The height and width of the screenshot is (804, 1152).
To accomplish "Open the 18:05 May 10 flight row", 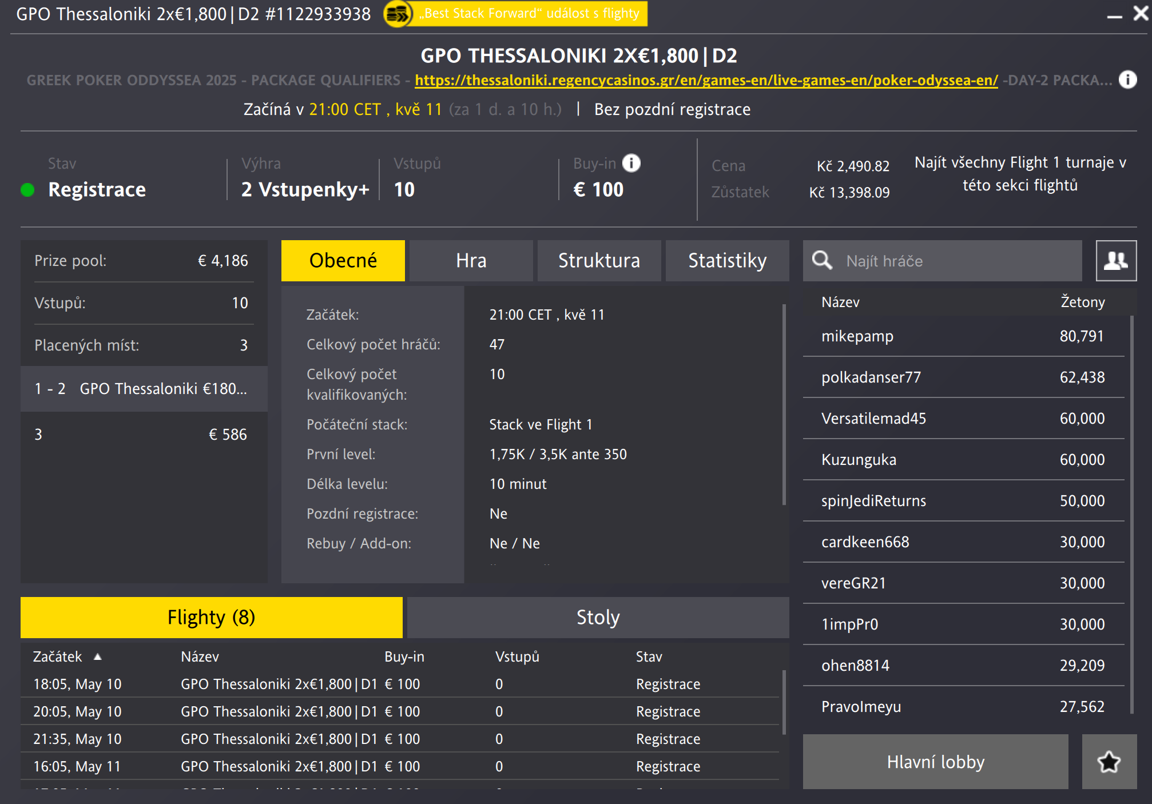I will pyautogui.click(x=366, y=684).
